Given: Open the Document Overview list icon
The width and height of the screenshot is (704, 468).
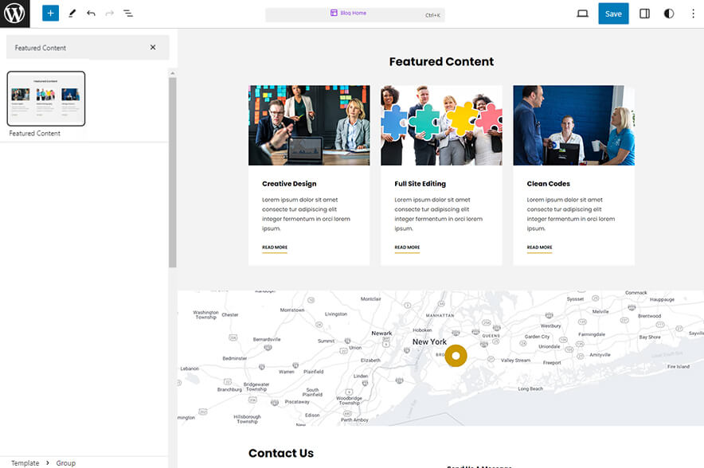Looking at the screenshot, I should point(127,13).
